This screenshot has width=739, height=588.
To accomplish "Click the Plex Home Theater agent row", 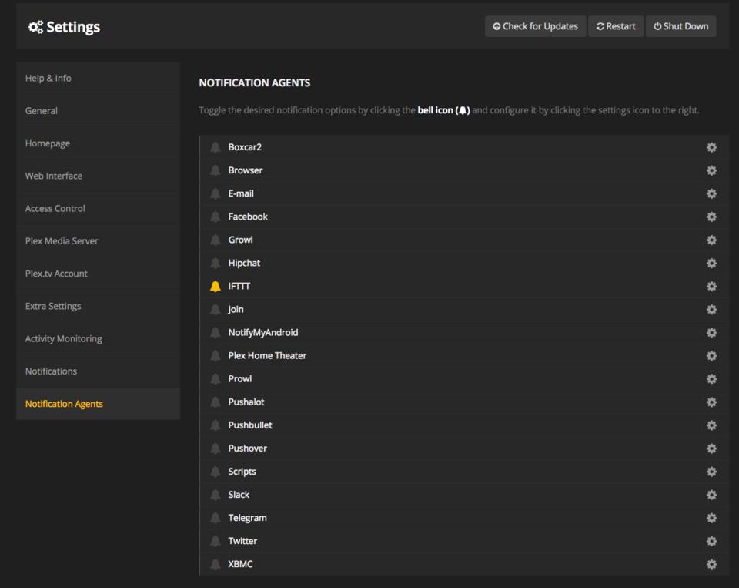I will (267, 356).
